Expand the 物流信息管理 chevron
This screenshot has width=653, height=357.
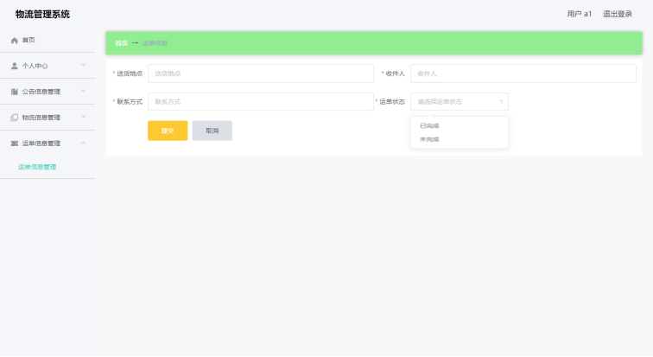pyautogui.click(x=83, y=117)
